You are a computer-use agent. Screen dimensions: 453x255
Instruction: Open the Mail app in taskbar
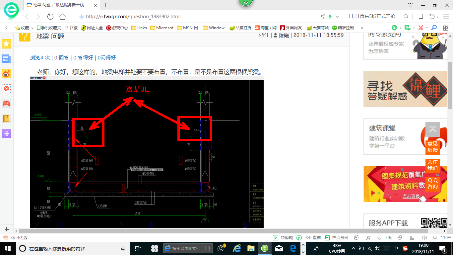coord(279,248)
